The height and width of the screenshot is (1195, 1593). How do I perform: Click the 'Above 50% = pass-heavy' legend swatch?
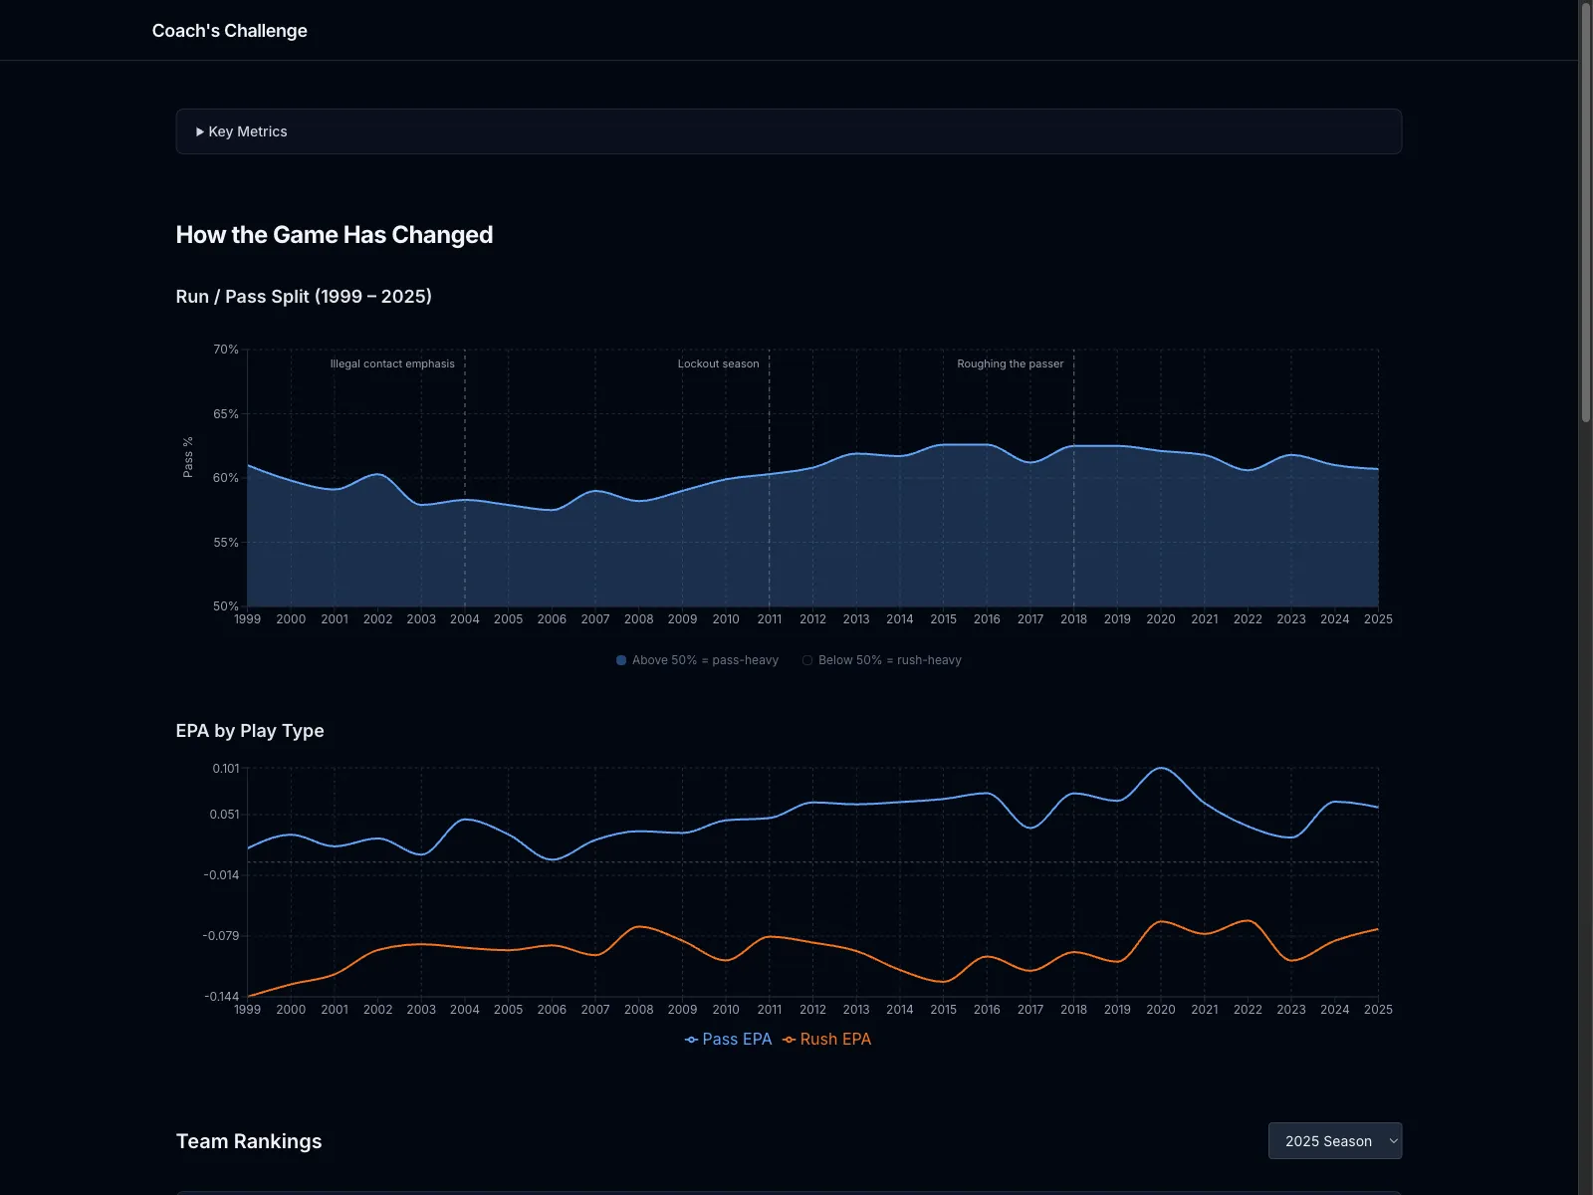click(x=621, y=660)
